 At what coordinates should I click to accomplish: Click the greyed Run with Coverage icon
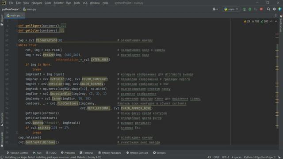(256, 9)
